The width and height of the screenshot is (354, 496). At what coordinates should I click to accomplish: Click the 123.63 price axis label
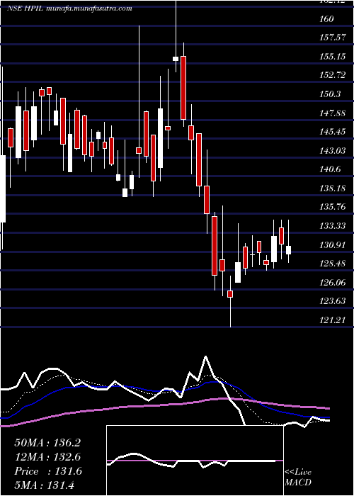coord(333,301)
